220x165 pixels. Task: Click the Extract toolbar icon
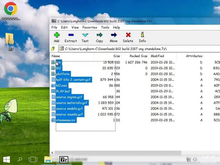point(71,35)
